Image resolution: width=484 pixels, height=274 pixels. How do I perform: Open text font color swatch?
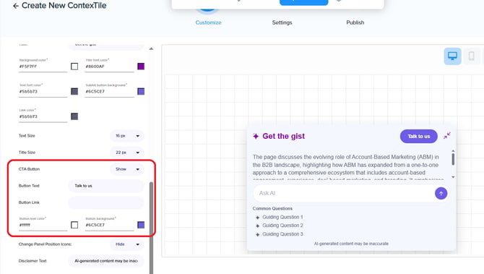(x=74, y=91)
